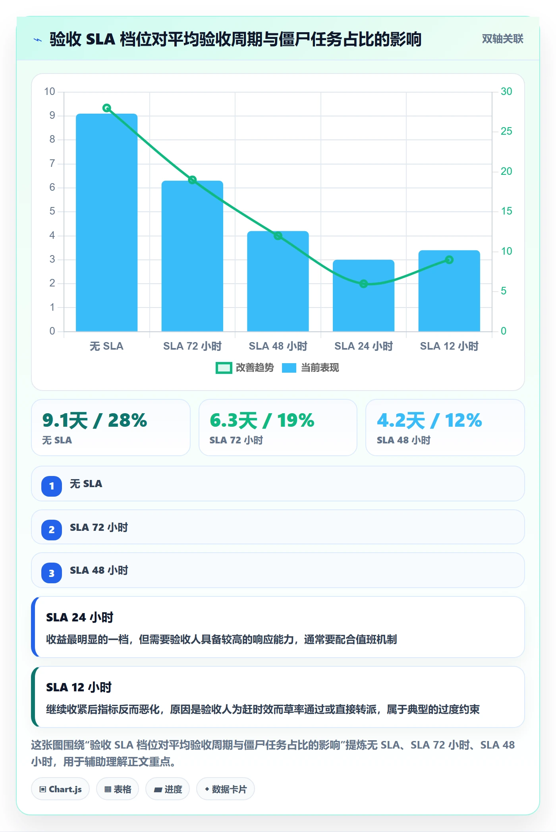Click the summary paragraph starting with 这张图围绕
556x832 pixels.
pyautogui.click(x=273, y=753)
